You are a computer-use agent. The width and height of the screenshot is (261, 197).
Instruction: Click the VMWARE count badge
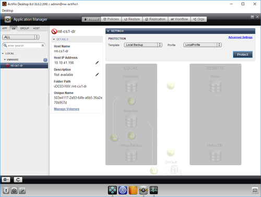point(45,60)
